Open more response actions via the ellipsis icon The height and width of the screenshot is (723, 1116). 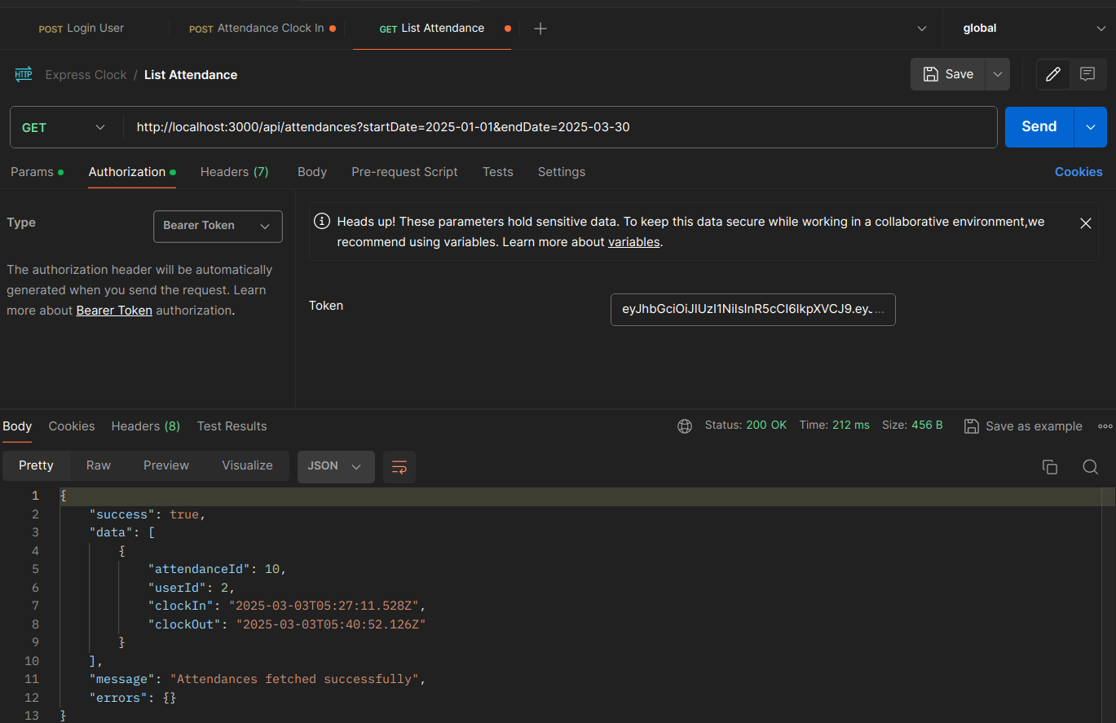pos(1105,425)
